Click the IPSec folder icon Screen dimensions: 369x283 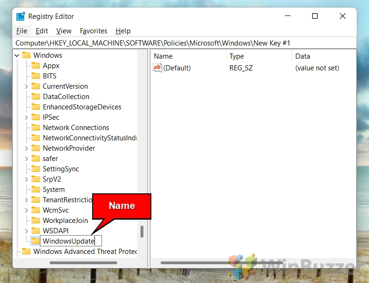point(36,117)
